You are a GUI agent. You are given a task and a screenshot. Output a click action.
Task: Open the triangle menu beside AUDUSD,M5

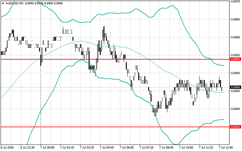coord(3,3)
